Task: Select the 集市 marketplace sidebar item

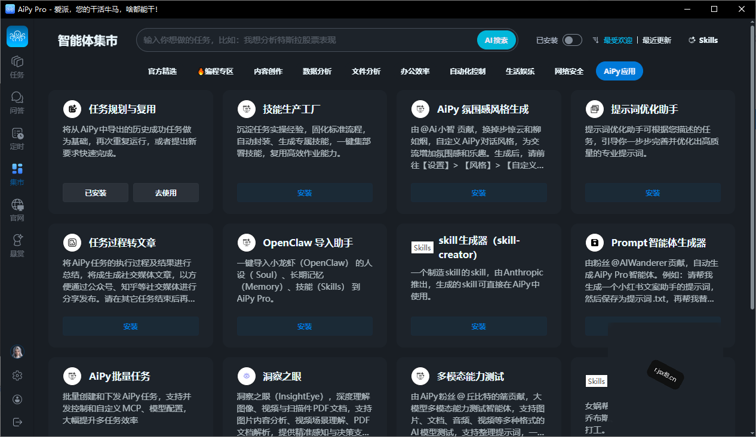Action: [x=17, y=174]
